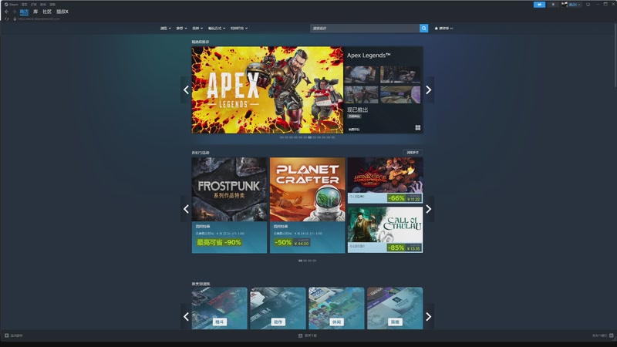
Task: Switch to the 库 library tab
Action: pyautogui.click(x=35, y=12)
